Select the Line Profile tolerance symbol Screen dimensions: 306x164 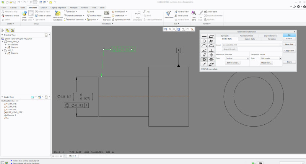(204, 46)
